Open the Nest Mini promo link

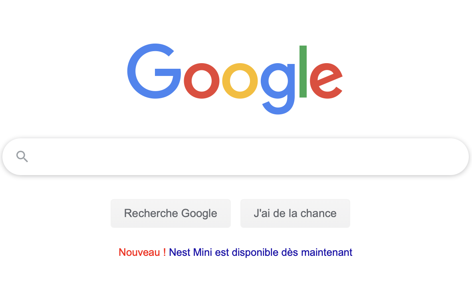coord(260,253)
